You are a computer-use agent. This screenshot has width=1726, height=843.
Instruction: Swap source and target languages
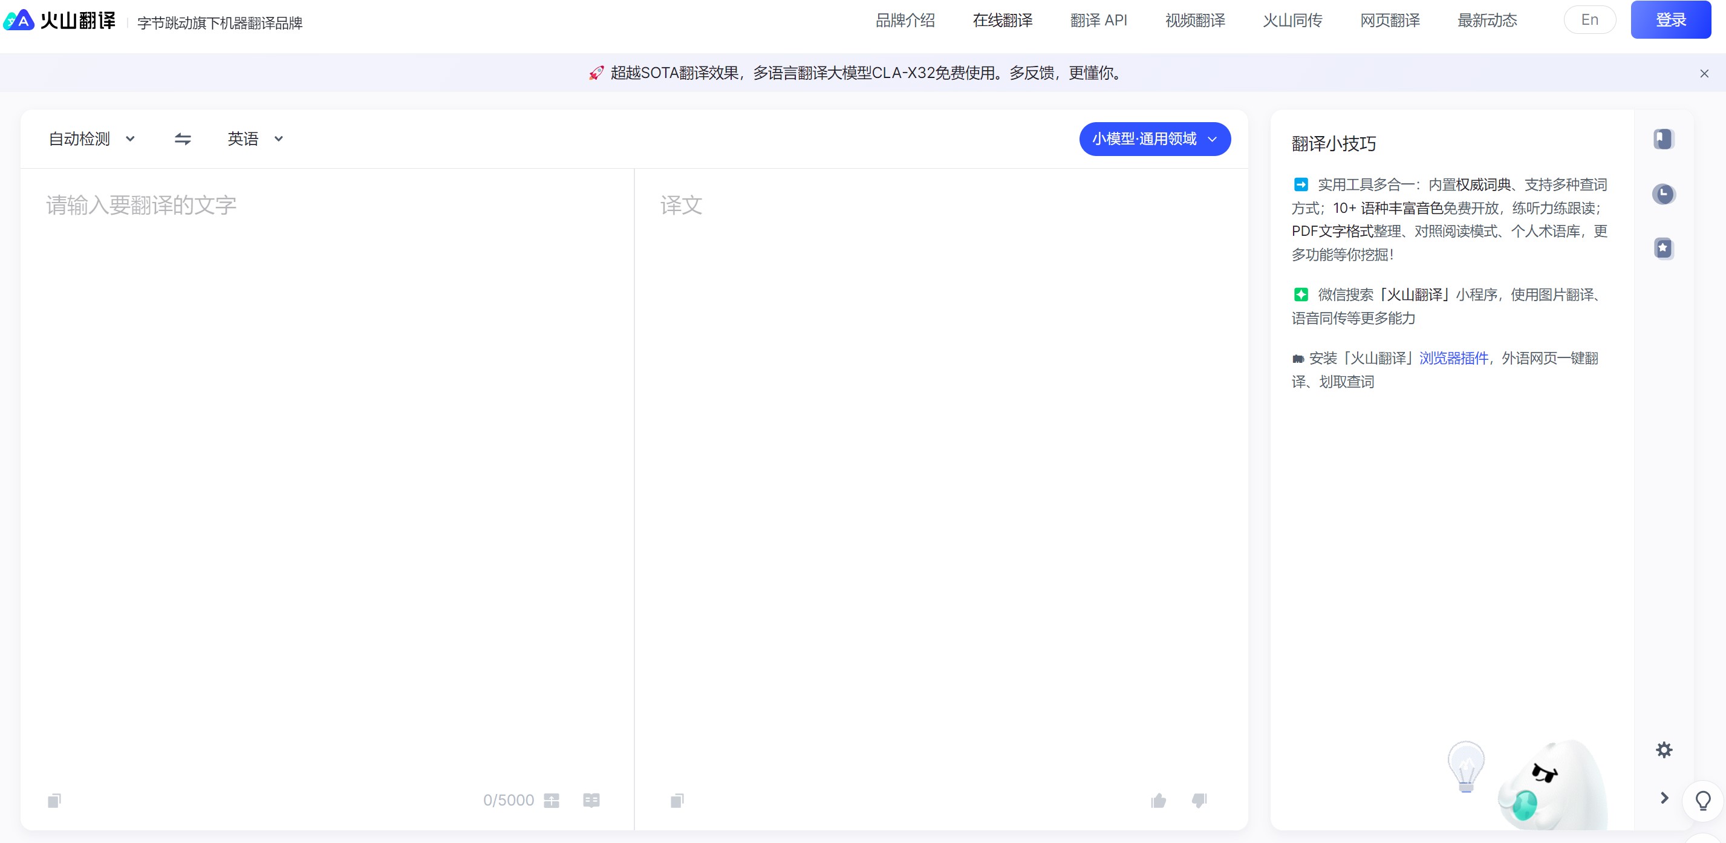tap(183, 138)
